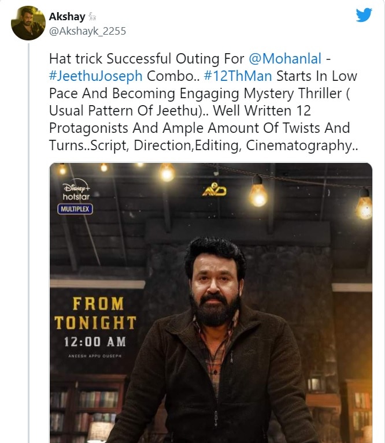This screenshot has width=385, height=443.
Task: Click the Akshay display name
Action: (66, 17)
